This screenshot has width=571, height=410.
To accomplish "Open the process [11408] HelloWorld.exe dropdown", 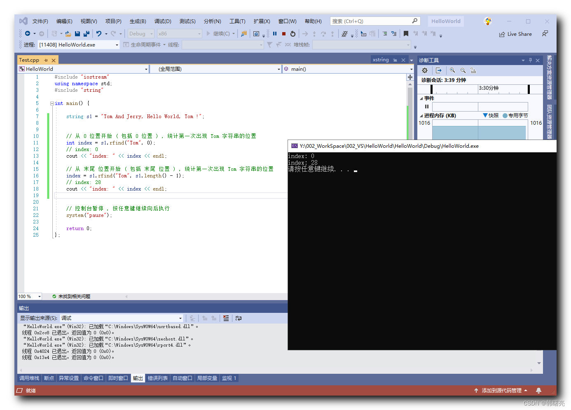I will point(79,45).
